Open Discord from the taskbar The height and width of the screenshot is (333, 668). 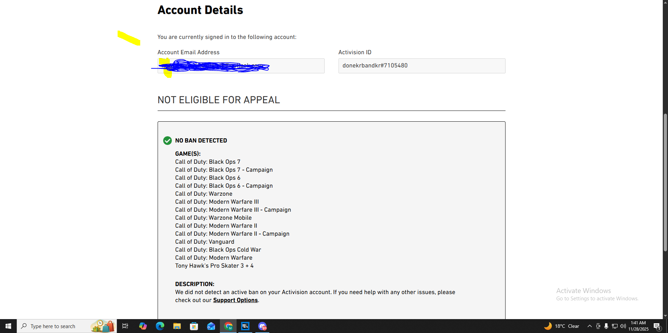[262, 326]
